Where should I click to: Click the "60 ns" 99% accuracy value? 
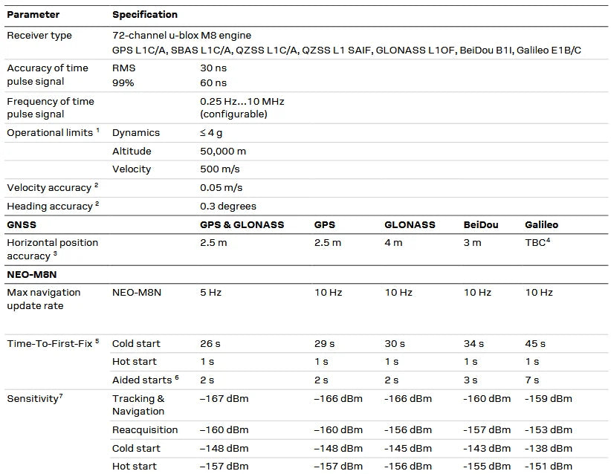coord(213,83)
